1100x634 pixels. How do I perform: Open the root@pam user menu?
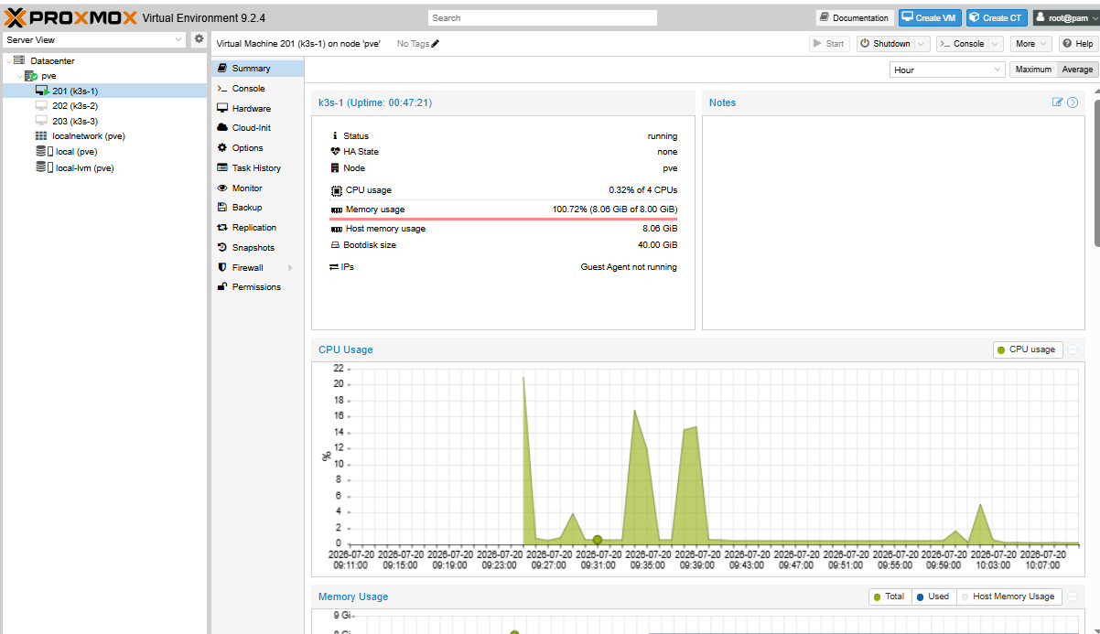point(1065,17)
